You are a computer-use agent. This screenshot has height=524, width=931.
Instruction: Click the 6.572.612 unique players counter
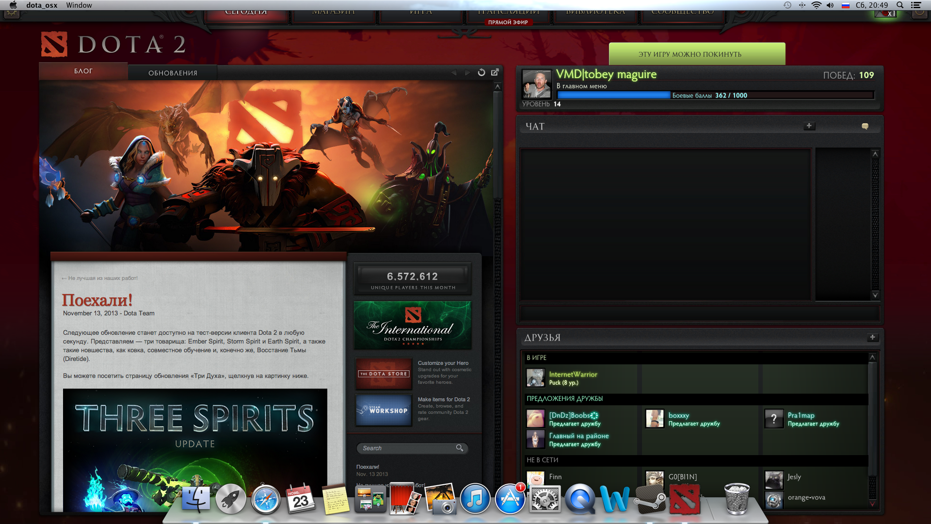click(x=413, y=279)
